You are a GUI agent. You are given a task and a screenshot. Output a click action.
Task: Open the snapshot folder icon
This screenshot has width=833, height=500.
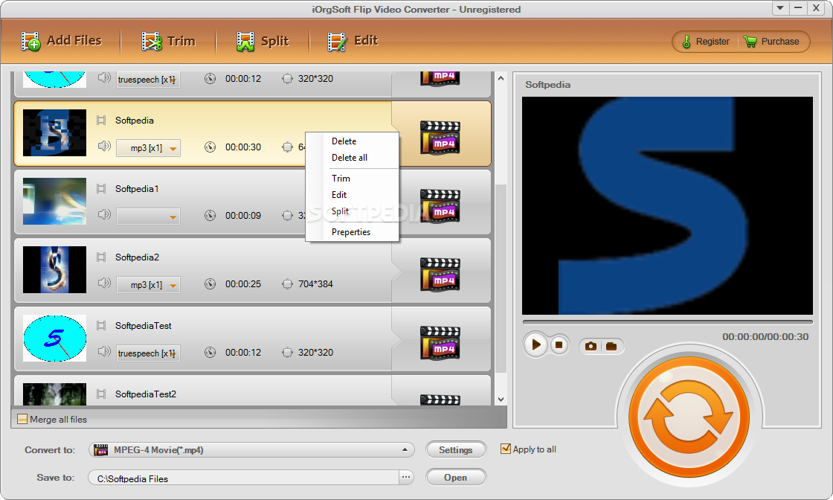(x=611, y=347)
